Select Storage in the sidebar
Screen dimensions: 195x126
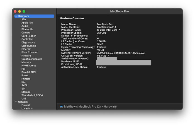tap(26, 92)
